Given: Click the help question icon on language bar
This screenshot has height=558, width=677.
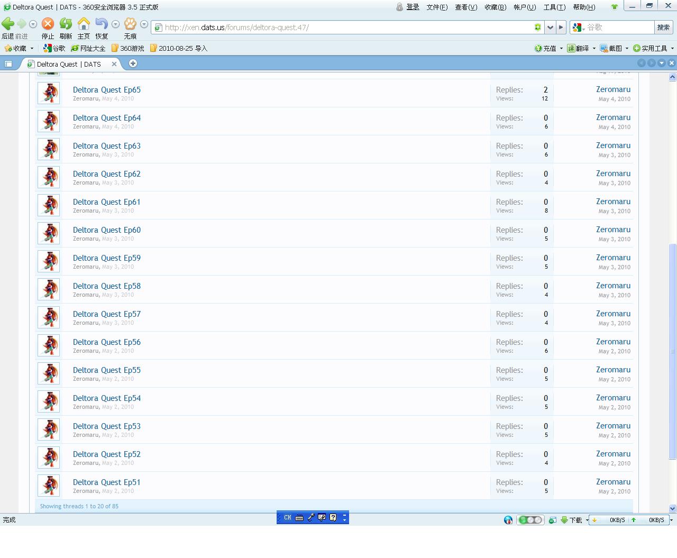Looking at the screenshot, I should pyautogui.click(x=333, y=518).
